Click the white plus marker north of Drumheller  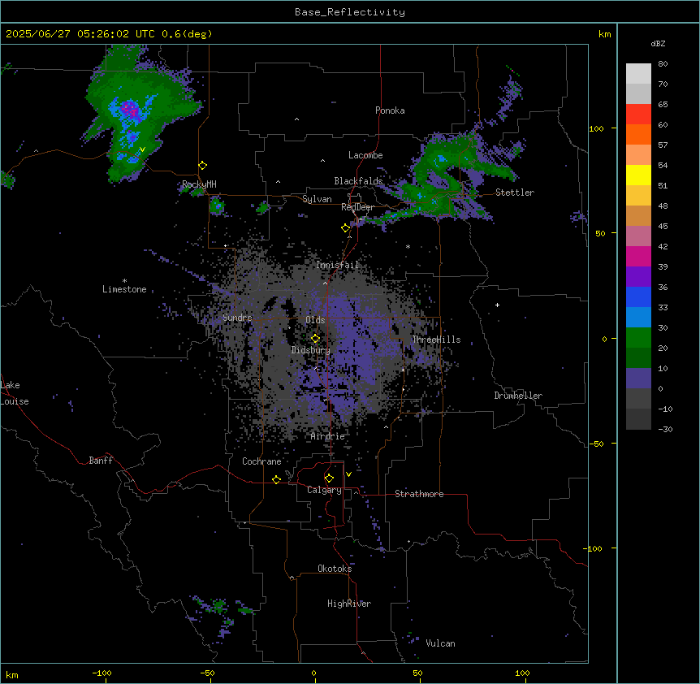click(x=497, y=305)
